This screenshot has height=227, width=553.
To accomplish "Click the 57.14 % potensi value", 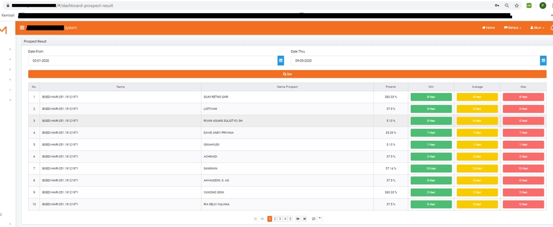I will pos(391,168).
